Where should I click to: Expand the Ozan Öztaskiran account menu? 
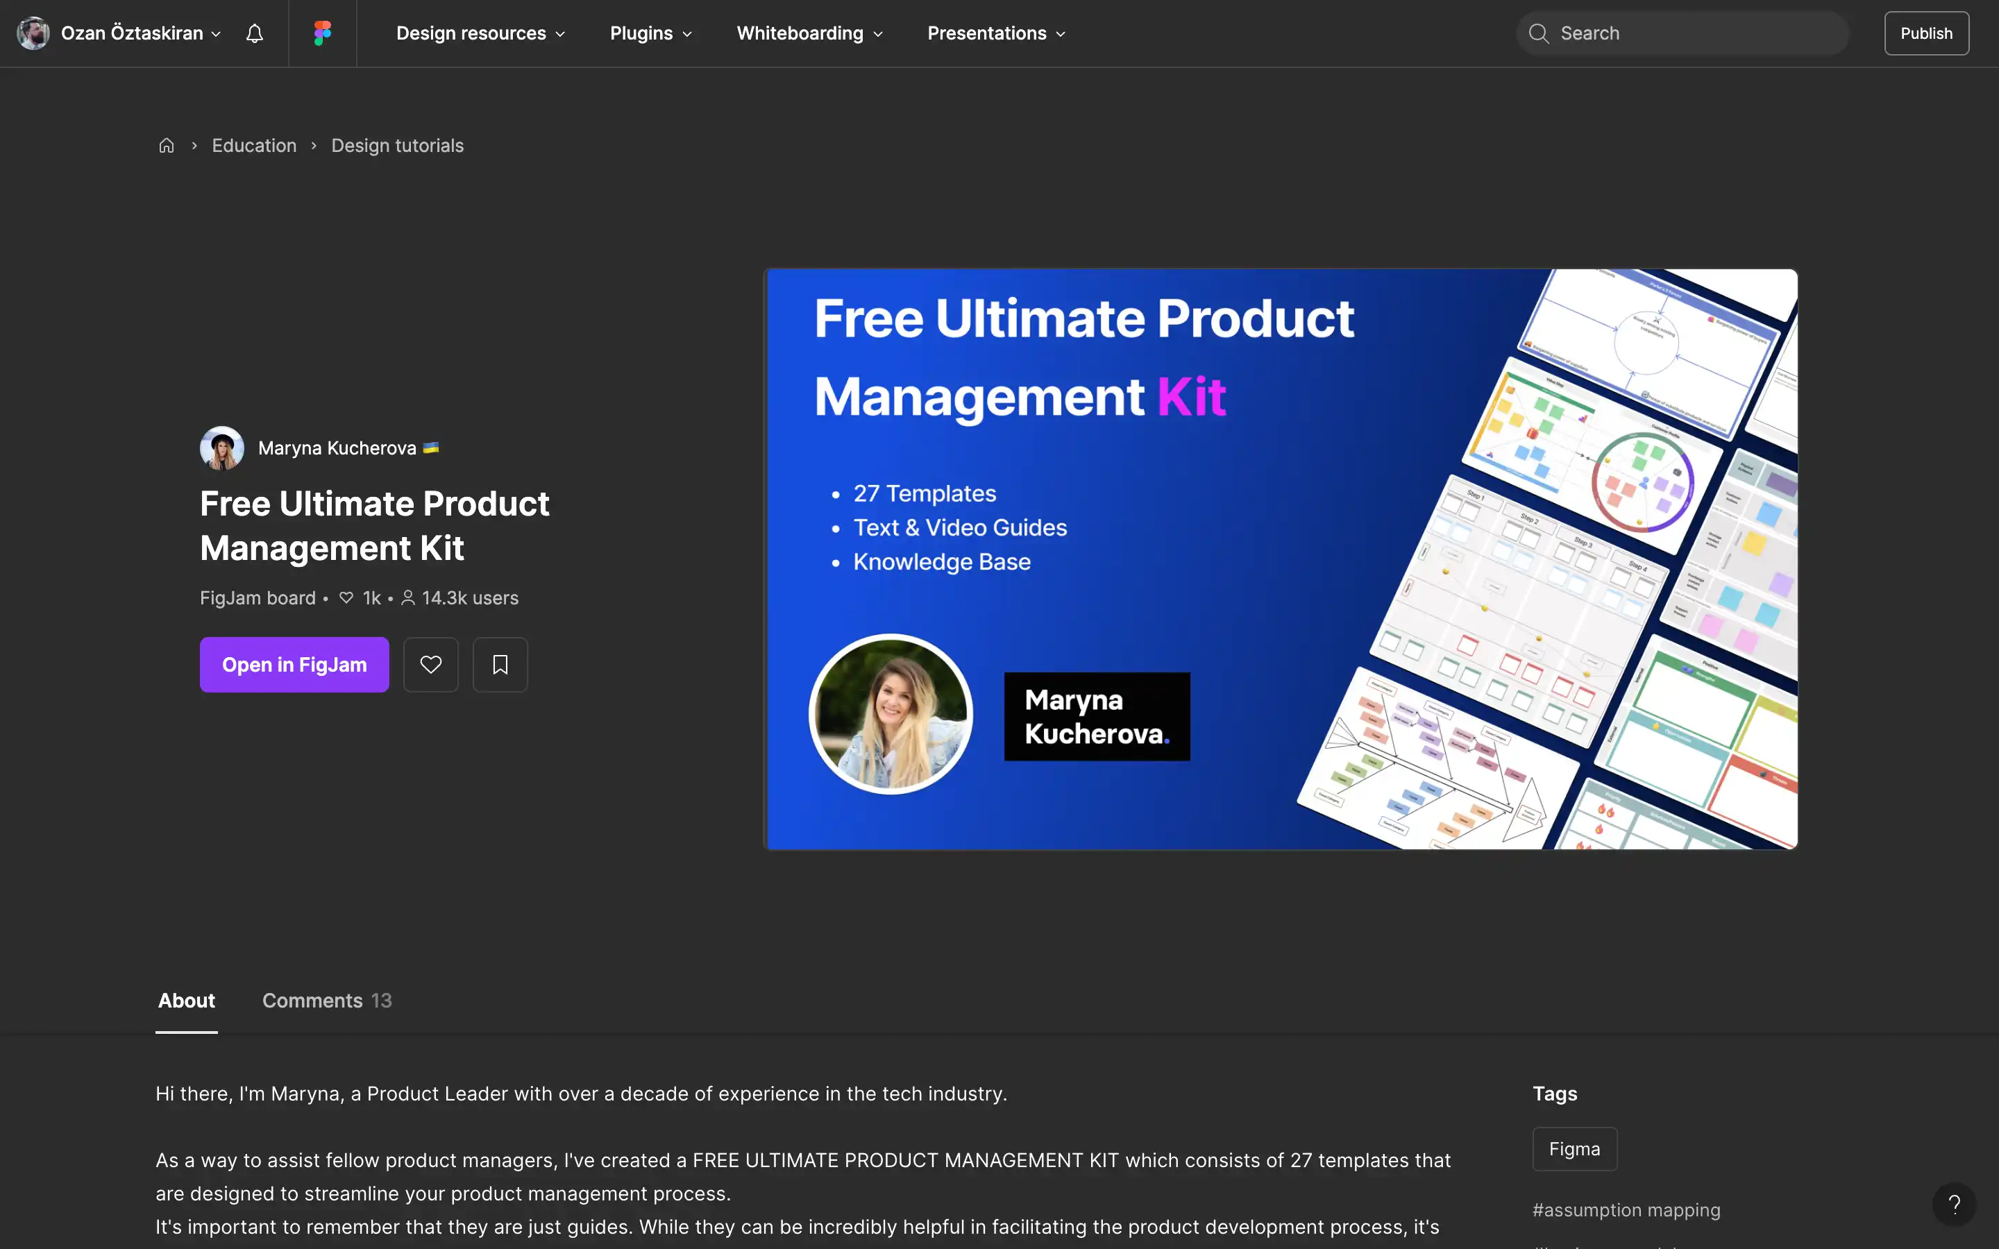click(142, 33)
